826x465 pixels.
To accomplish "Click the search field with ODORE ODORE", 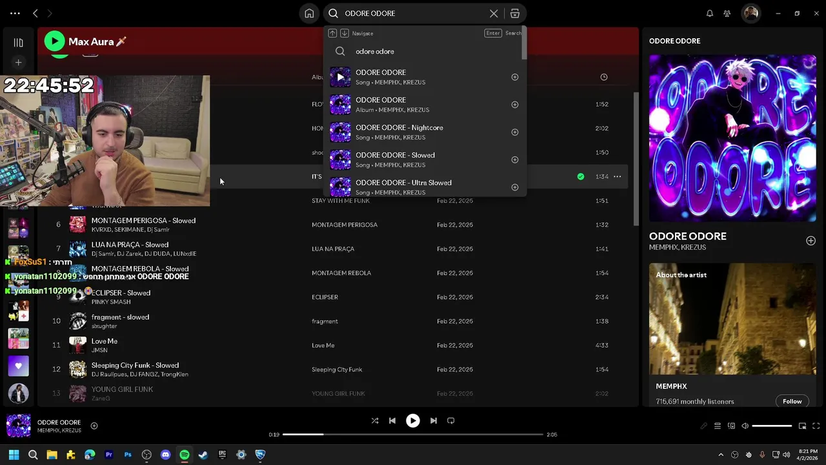I will [x=413, y=14].
